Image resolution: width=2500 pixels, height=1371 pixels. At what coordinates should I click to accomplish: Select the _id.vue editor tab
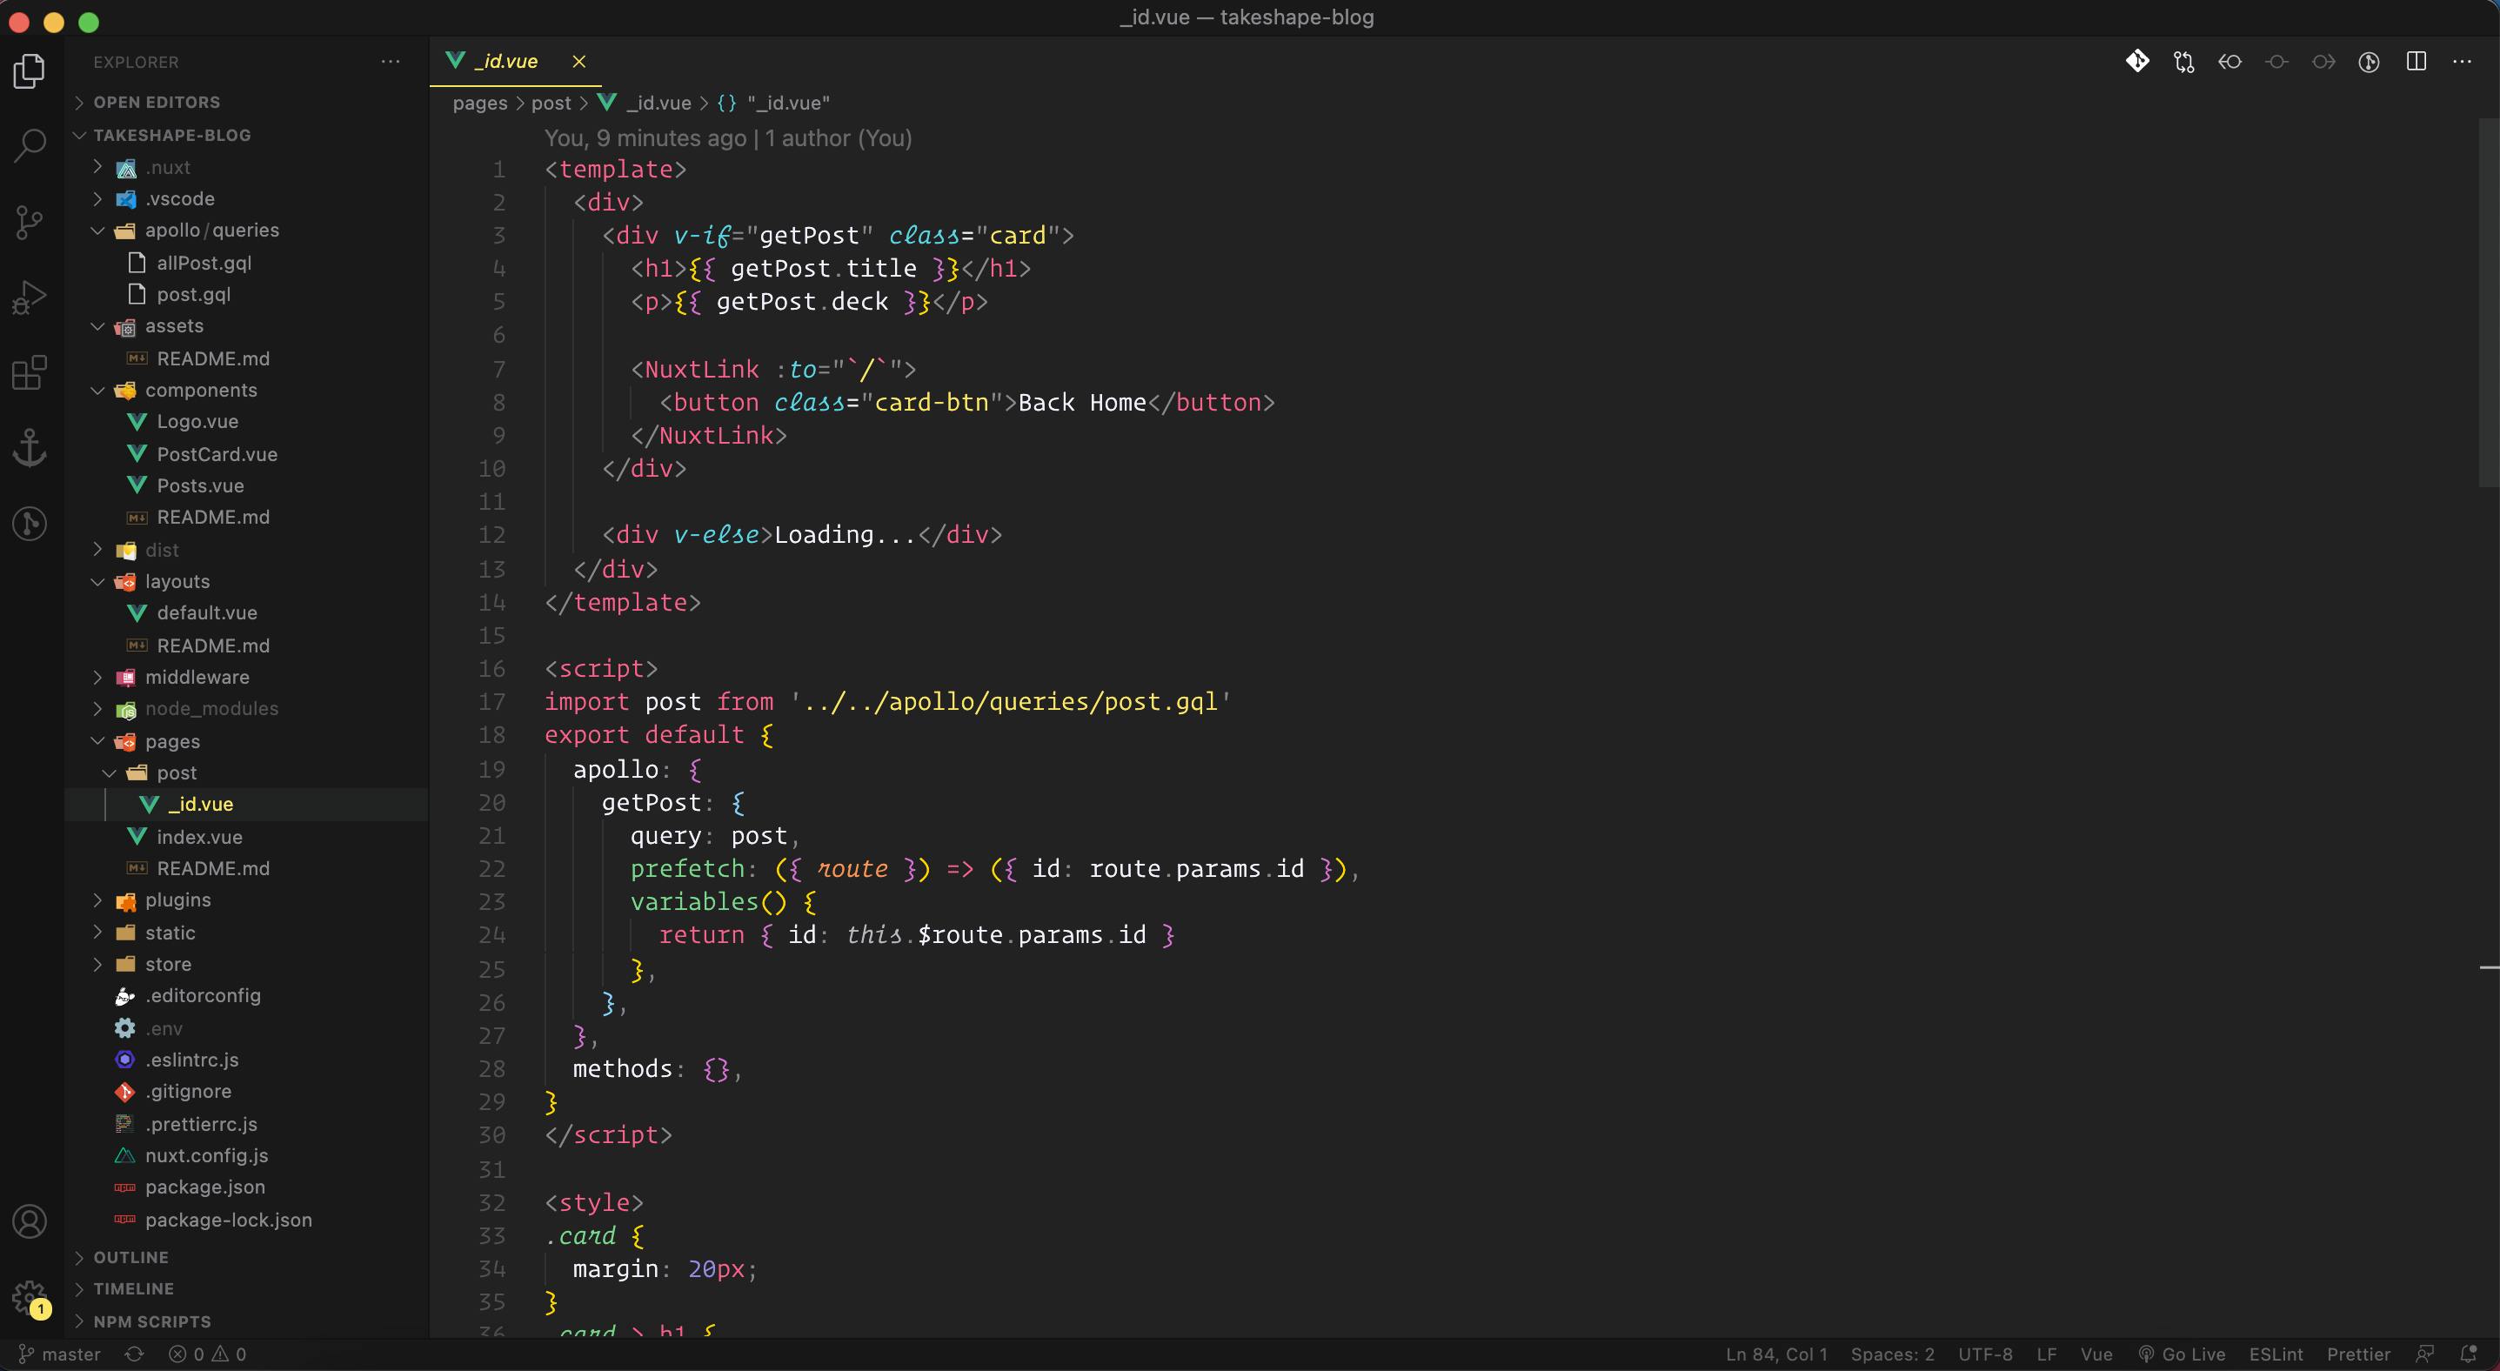(515, 62)
